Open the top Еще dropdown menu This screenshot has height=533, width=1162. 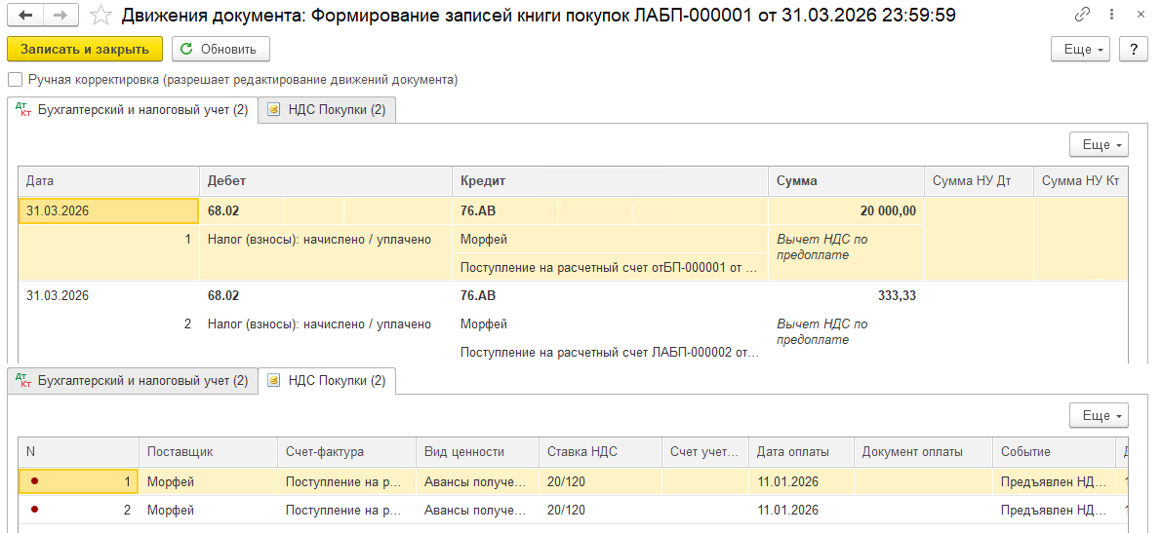pos(1082,49)
